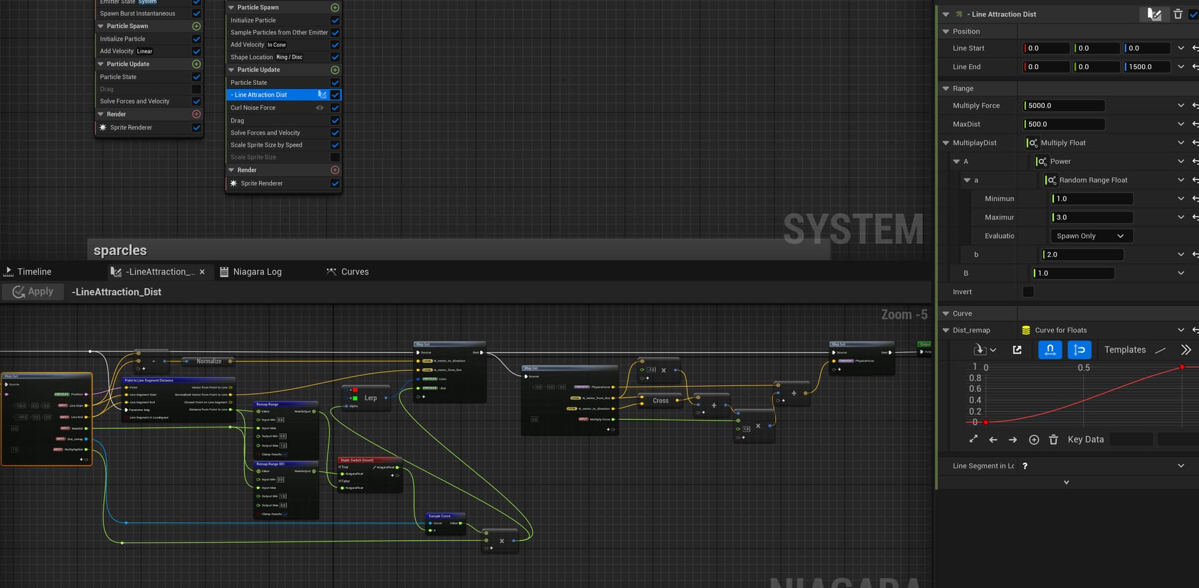The height and width of the screenshot is (588, 1199).
Task: Switch to the Curves tab
Action: tap(348, 272)
